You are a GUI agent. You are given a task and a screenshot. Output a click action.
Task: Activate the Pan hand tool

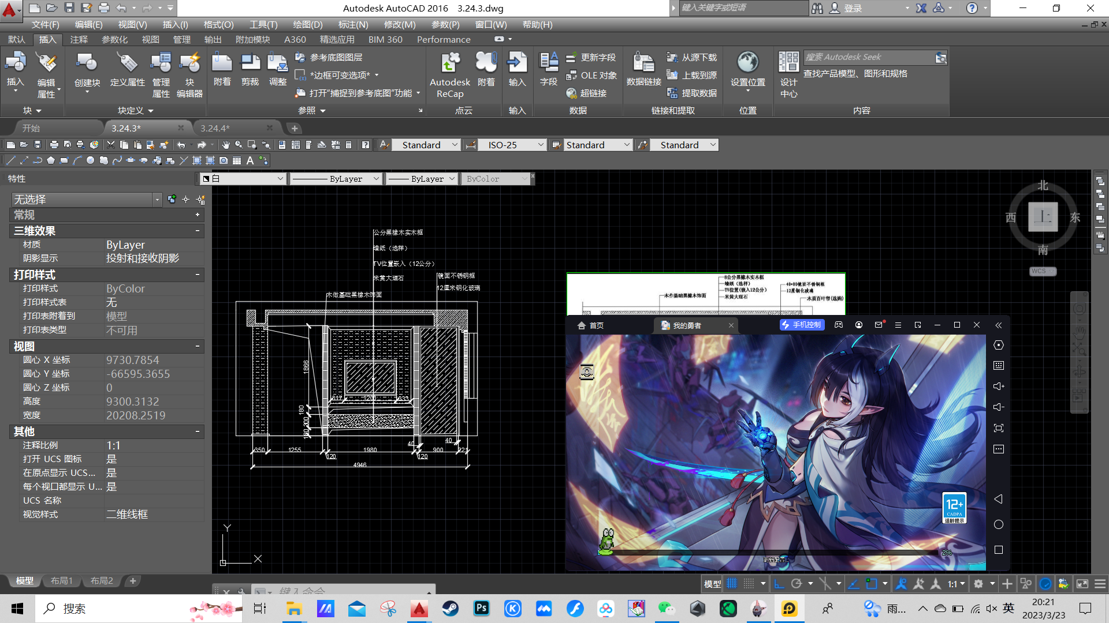click(225, 145)
